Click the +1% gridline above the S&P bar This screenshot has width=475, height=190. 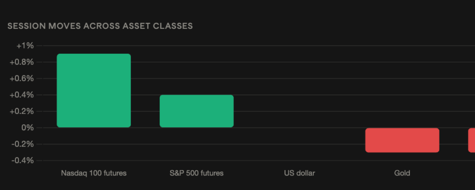(197, 46)
